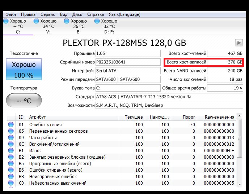
Task: Click the attribute list scrollbar thumb
Action: 240,138
